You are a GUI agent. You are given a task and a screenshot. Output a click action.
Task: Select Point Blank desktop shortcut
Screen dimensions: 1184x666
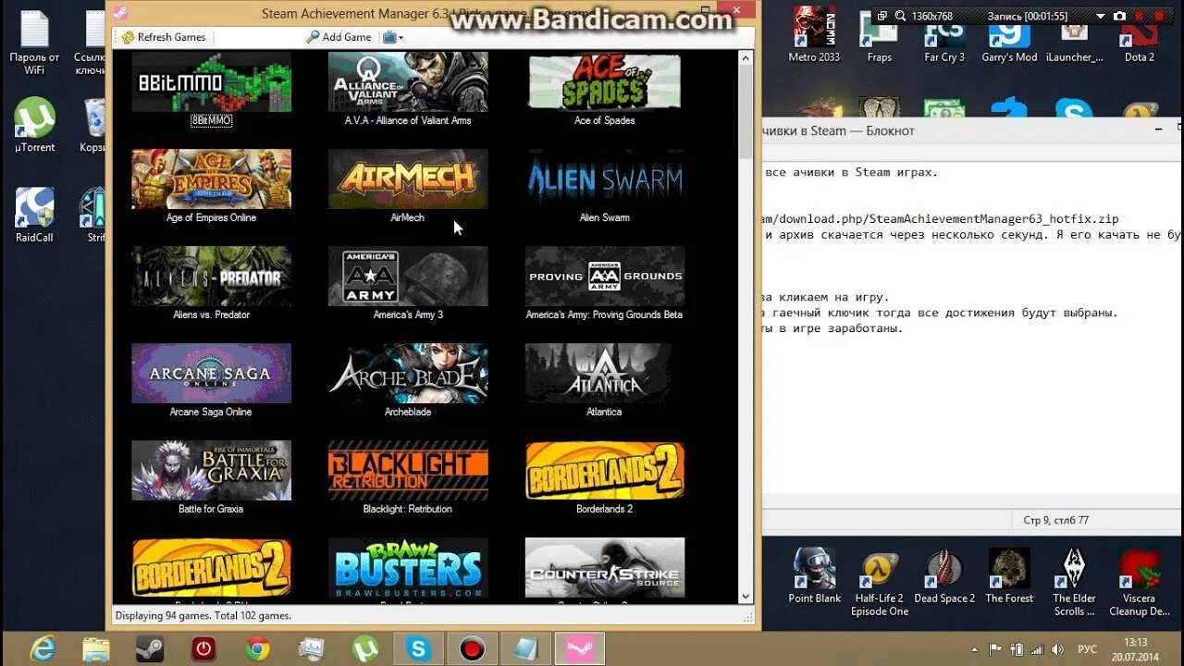click(814, 575)
